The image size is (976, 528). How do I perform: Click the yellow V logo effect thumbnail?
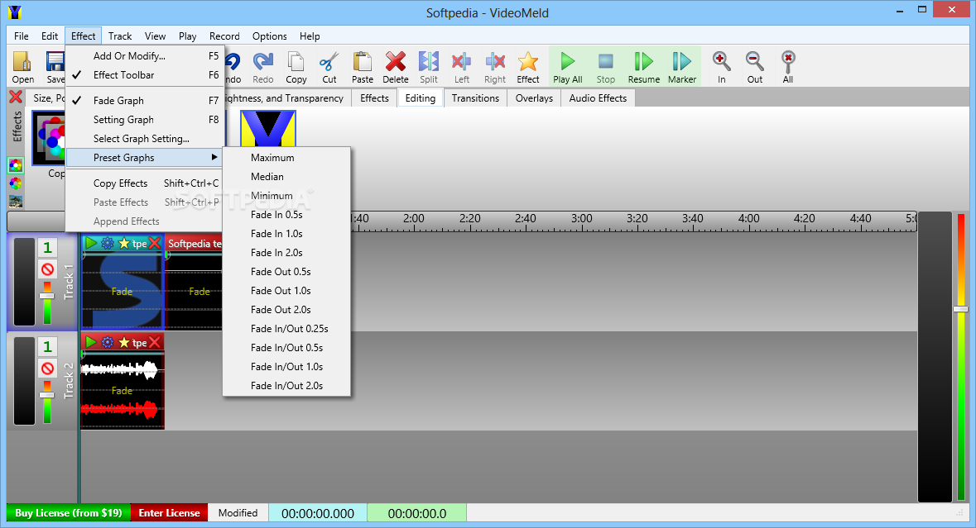tap(267, 129)
